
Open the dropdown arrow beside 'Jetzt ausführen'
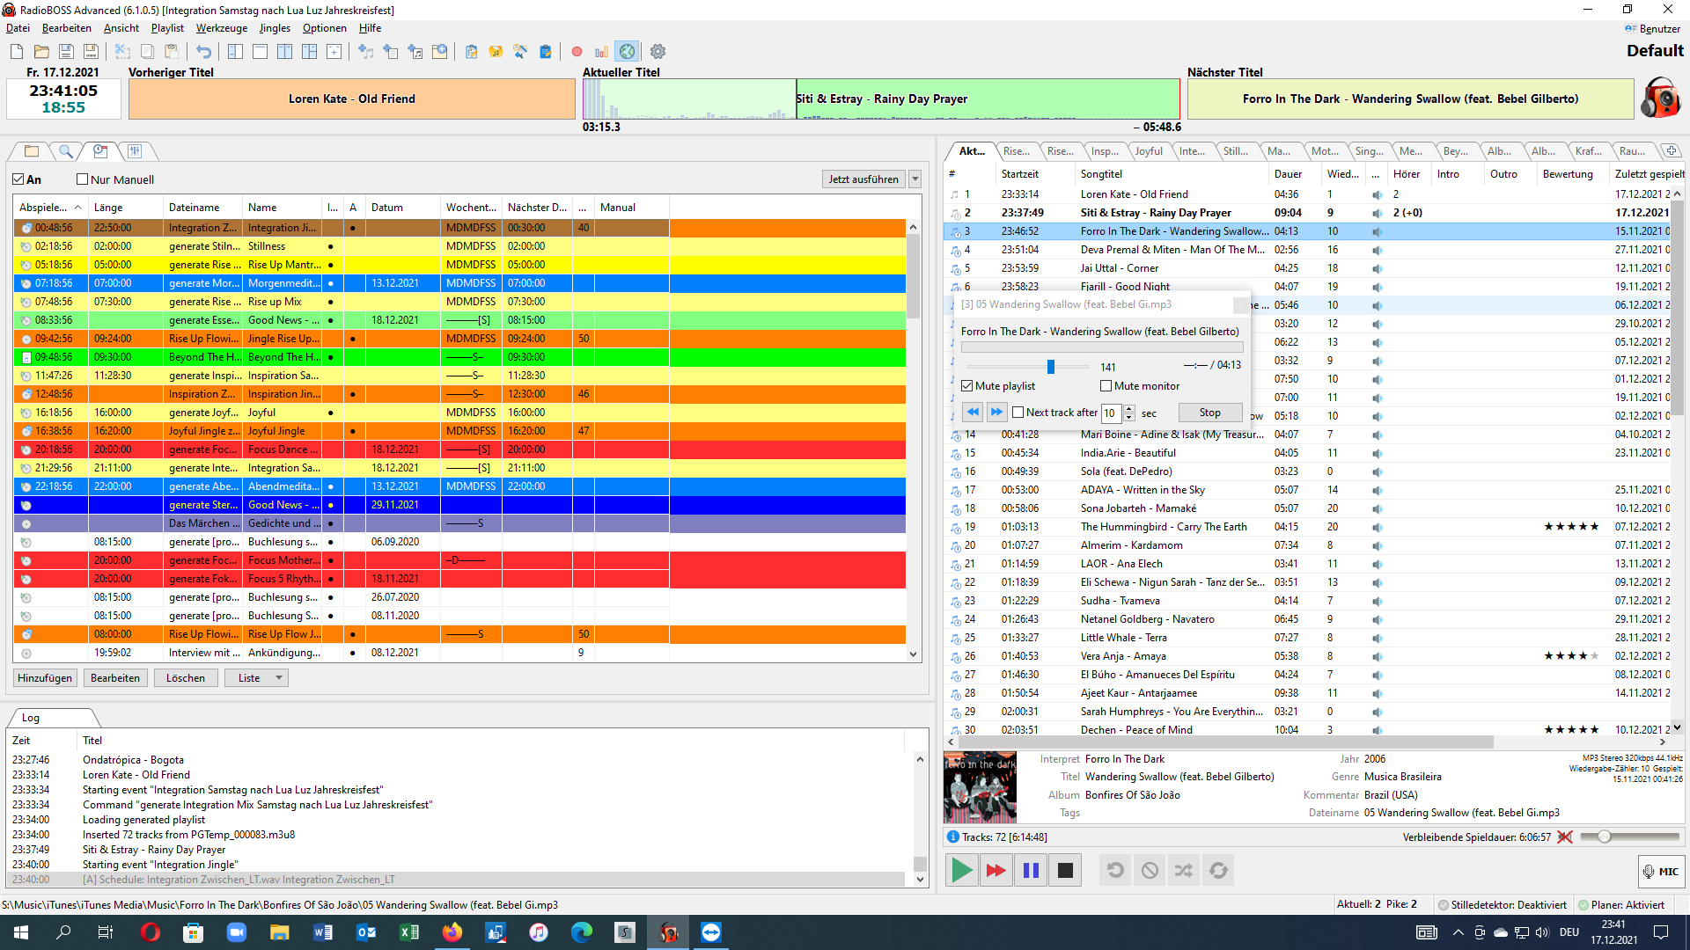[x=915, y=179]
